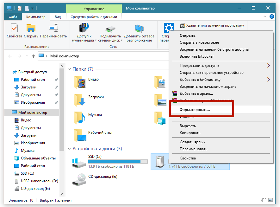
Task: Open Изображения under Быстрый доступ
Action: click(x=33, y=102)
